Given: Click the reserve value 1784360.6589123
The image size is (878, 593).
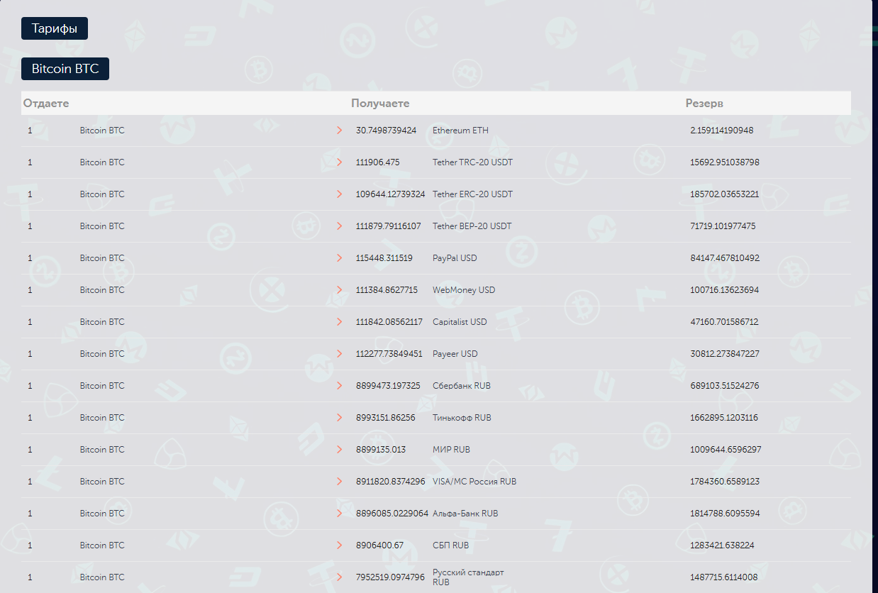Looking at the screenshot, I should click(725, 482).
